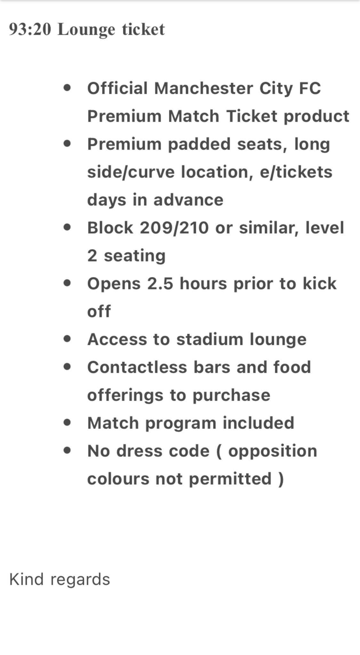This screenshot has width=360, height=655.
Task: Click the "No dress code" line
Action: [202, 451]
